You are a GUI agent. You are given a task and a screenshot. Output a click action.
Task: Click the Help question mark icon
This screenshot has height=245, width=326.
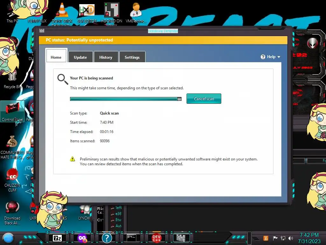(263, 57)
